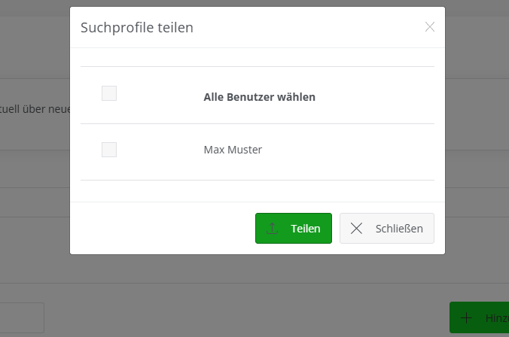Screen dimensions: 509x337
Task: Select the 'Max Muster' user name
Action: 233,150
